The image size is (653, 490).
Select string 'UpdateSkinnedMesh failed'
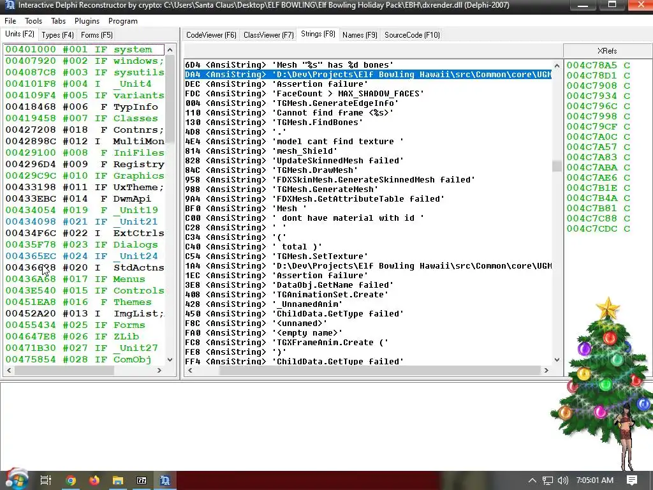click(x=368, y=161)
